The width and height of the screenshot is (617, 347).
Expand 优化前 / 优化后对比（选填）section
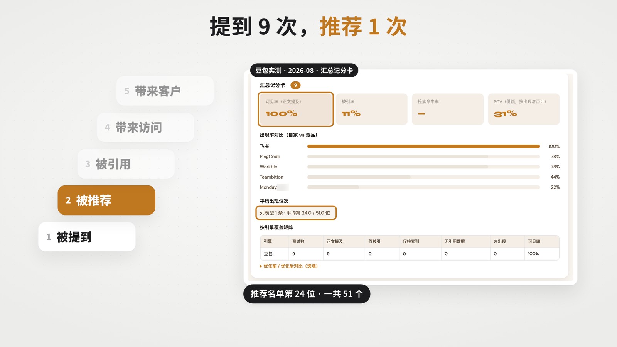(x=289, y=266)
